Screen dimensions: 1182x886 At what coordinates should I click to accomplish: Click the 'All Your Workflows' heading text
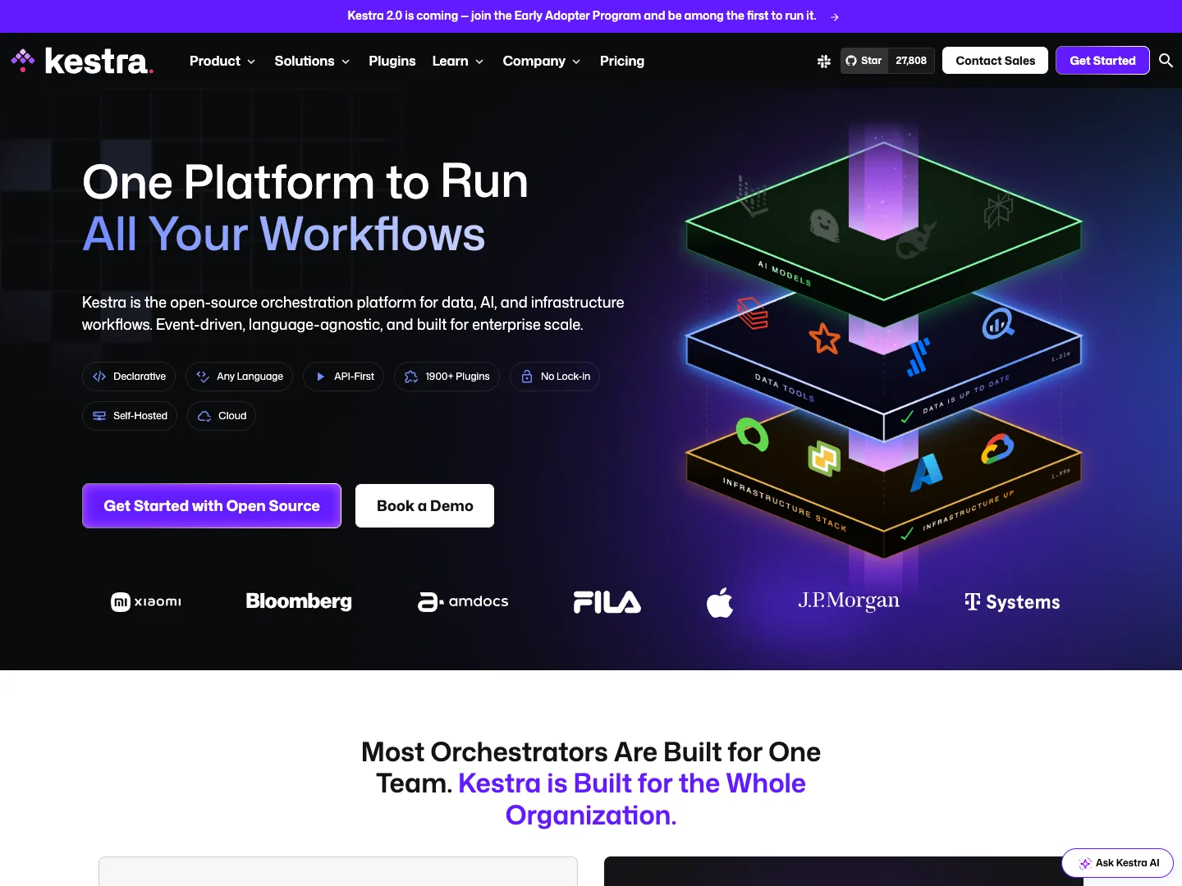284,234
